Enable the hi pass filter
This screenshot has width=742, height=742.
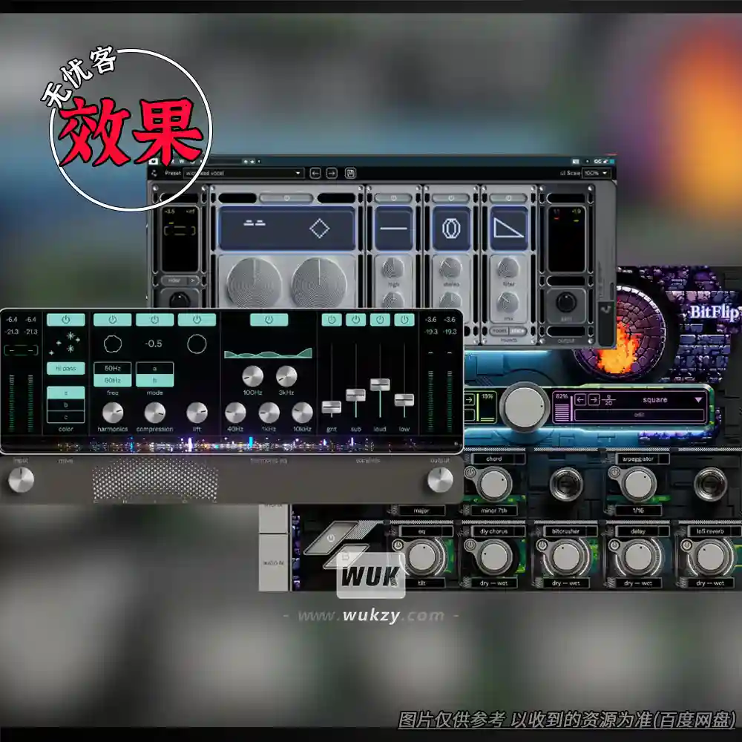[68, 368]
